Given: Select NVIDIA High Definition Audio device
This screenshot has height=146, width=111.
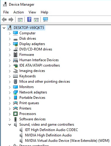Looking at the screenshot, I should [x=48, y=135].
